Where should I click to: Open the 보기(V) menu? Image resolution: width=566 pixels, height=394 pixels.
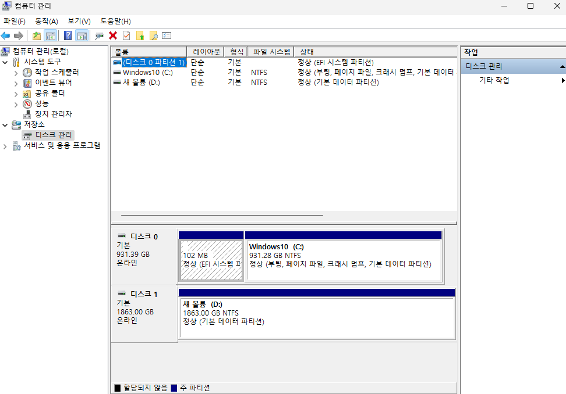79,22
